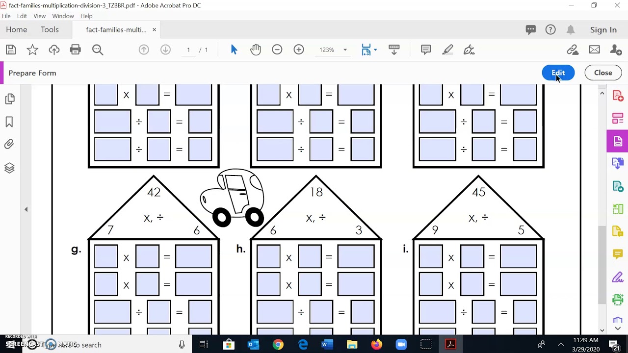Click first form field under house g
Image resolution: width=628 pixels, height=353 pixels.
(106, 257)
